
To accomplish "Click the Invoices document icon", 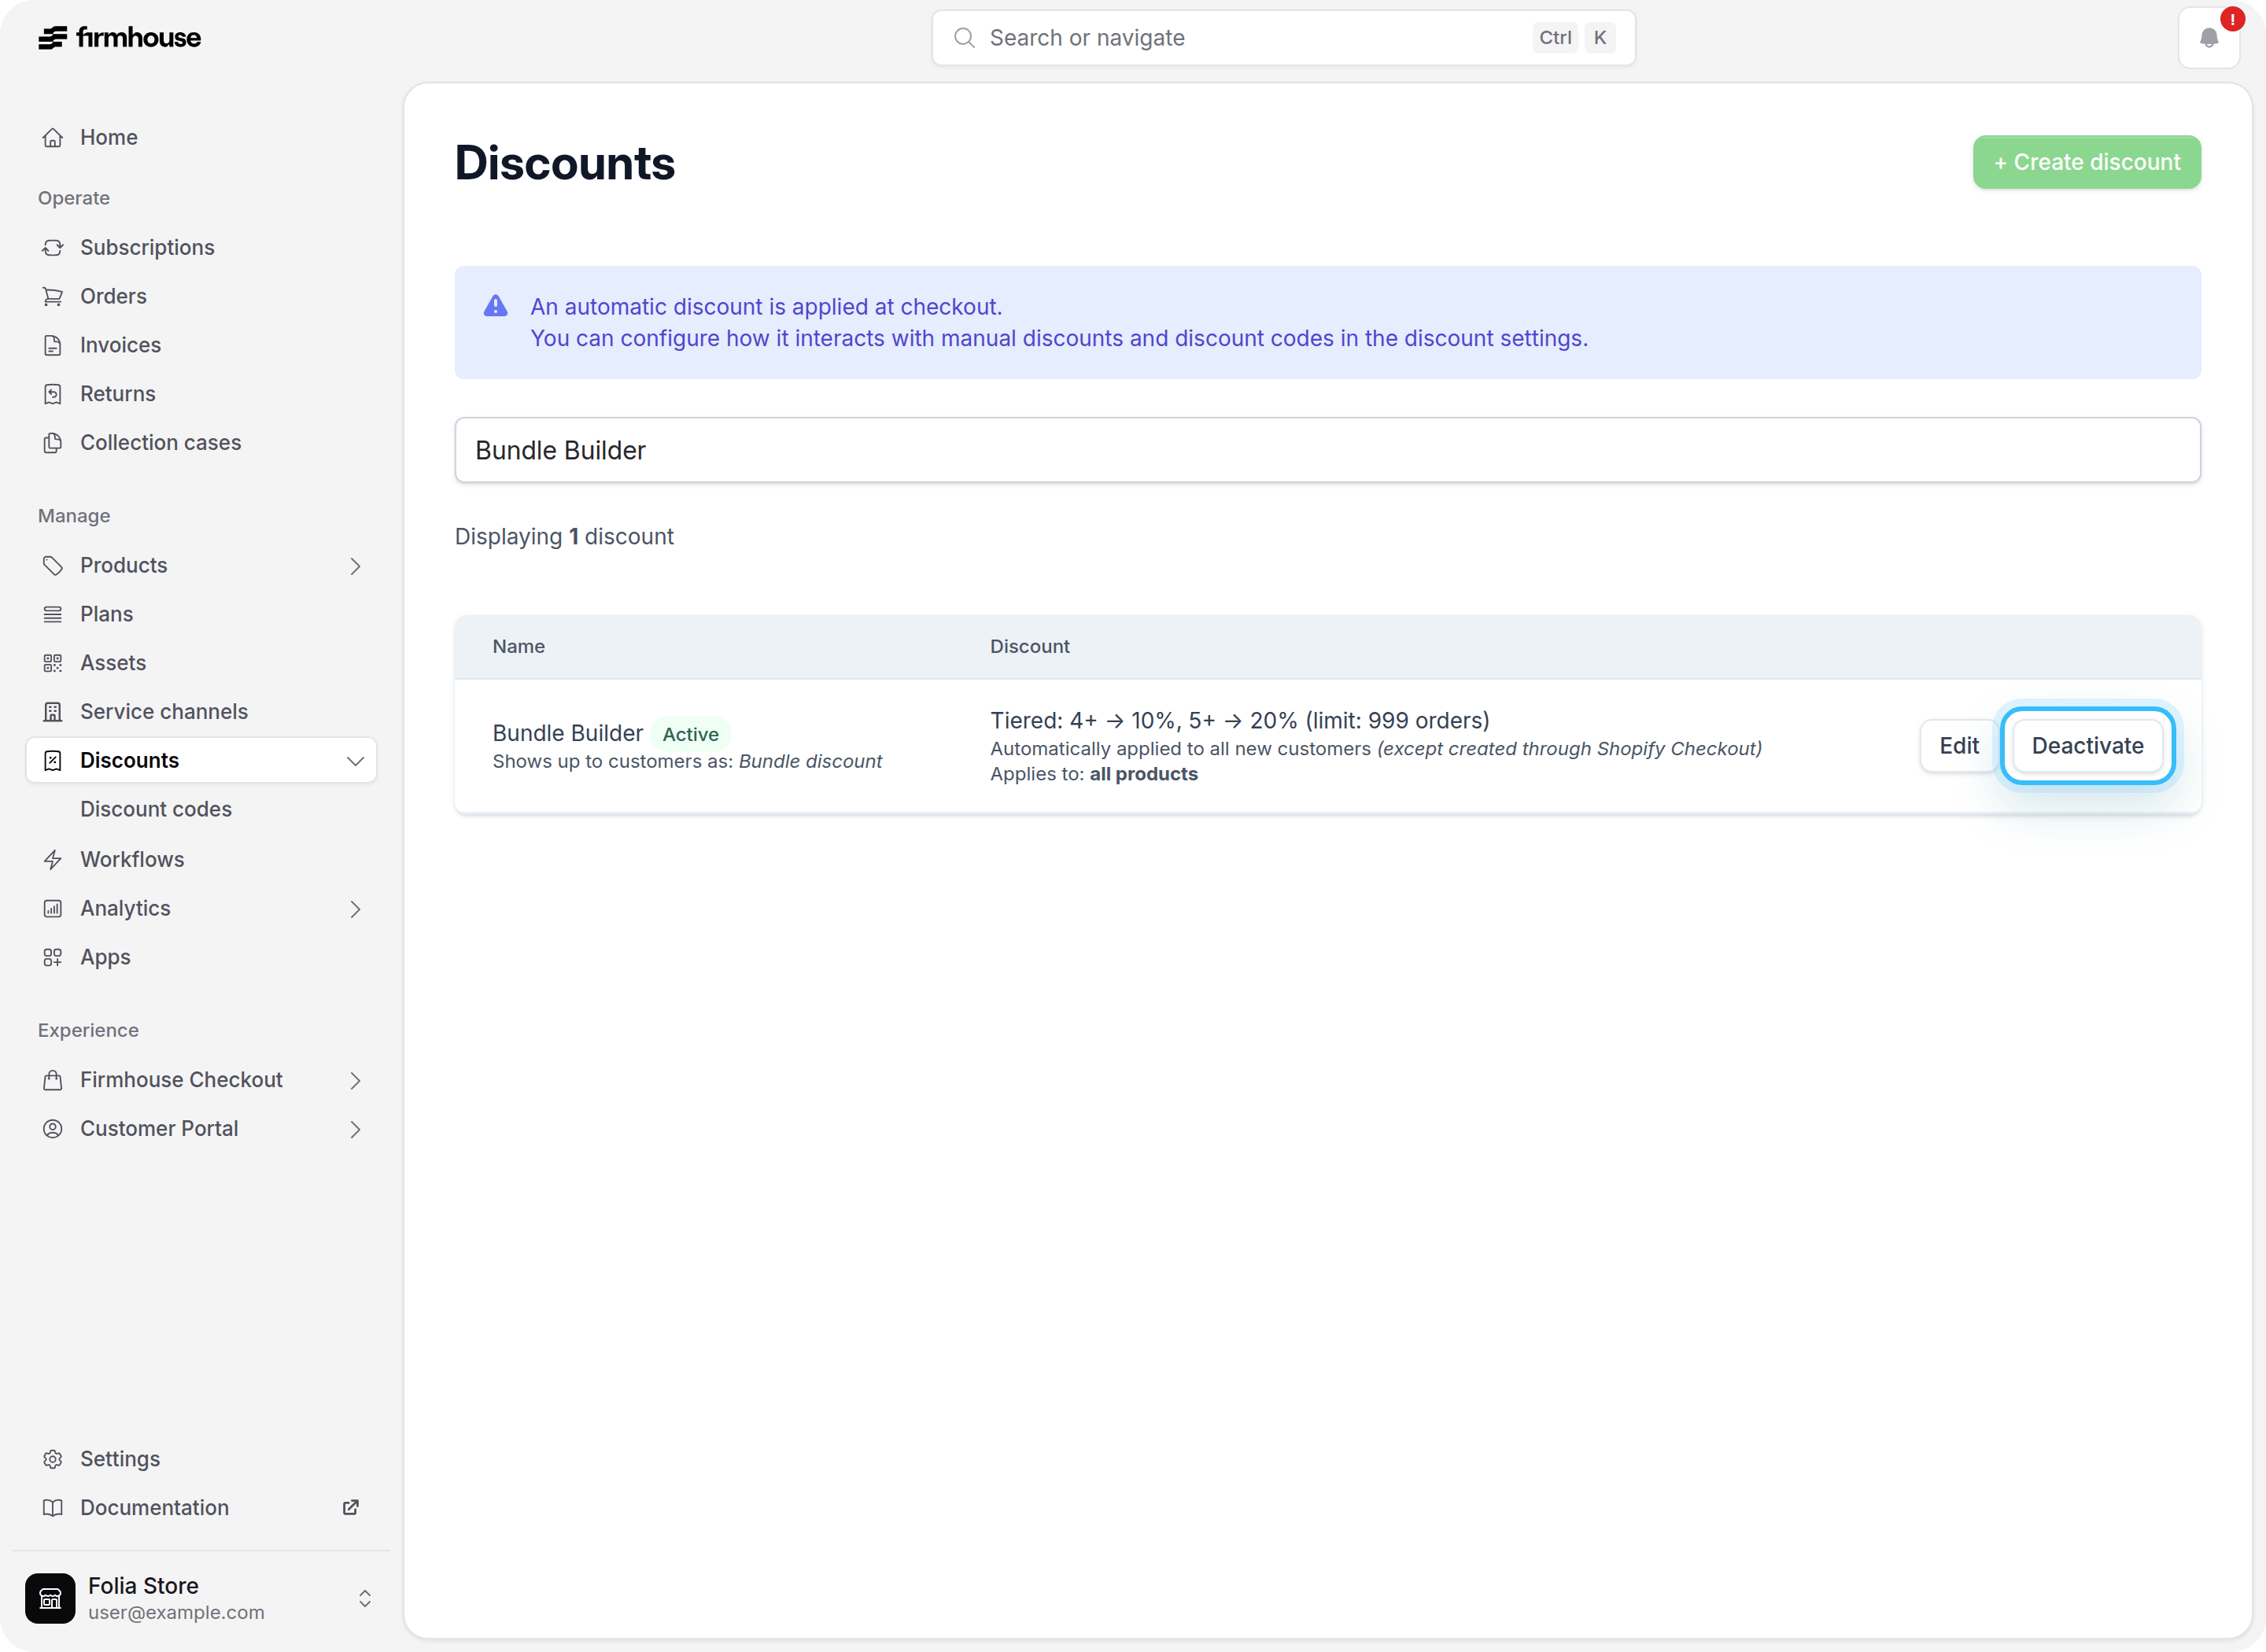I will tap(53, 346).
